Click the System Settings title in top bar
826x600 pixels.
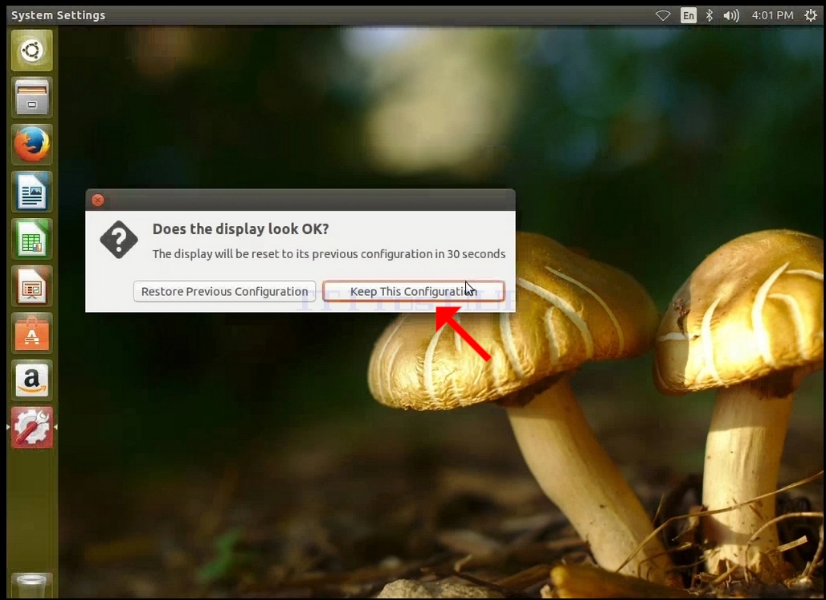(59, 15)
